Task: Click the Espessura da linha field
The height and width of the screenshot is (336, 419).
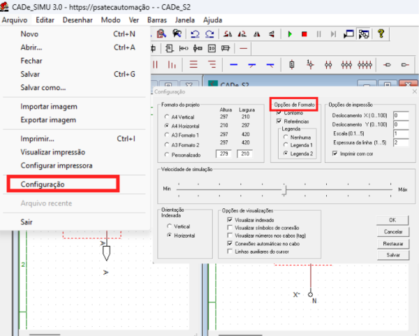Action: coord(401,143)
